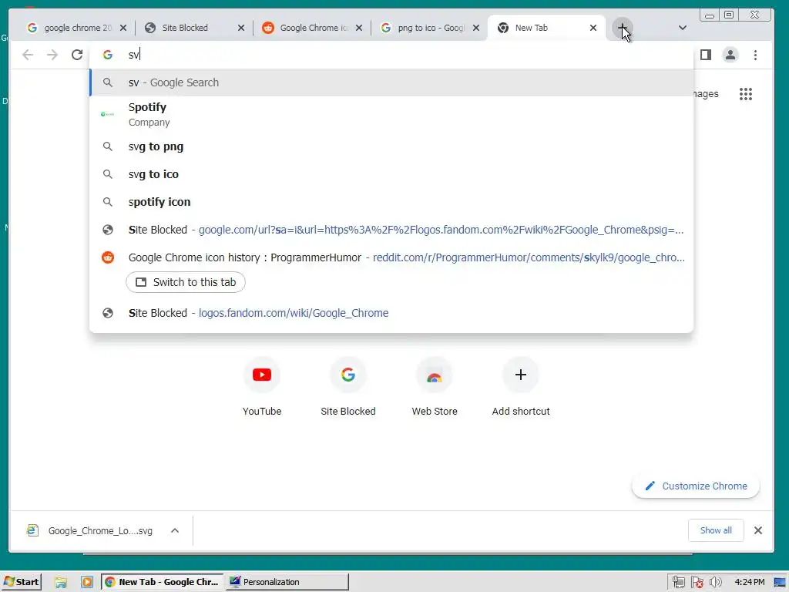The image size is (789, 592).
Task: Open the Windows Start menu
Action: pos(21,582)
